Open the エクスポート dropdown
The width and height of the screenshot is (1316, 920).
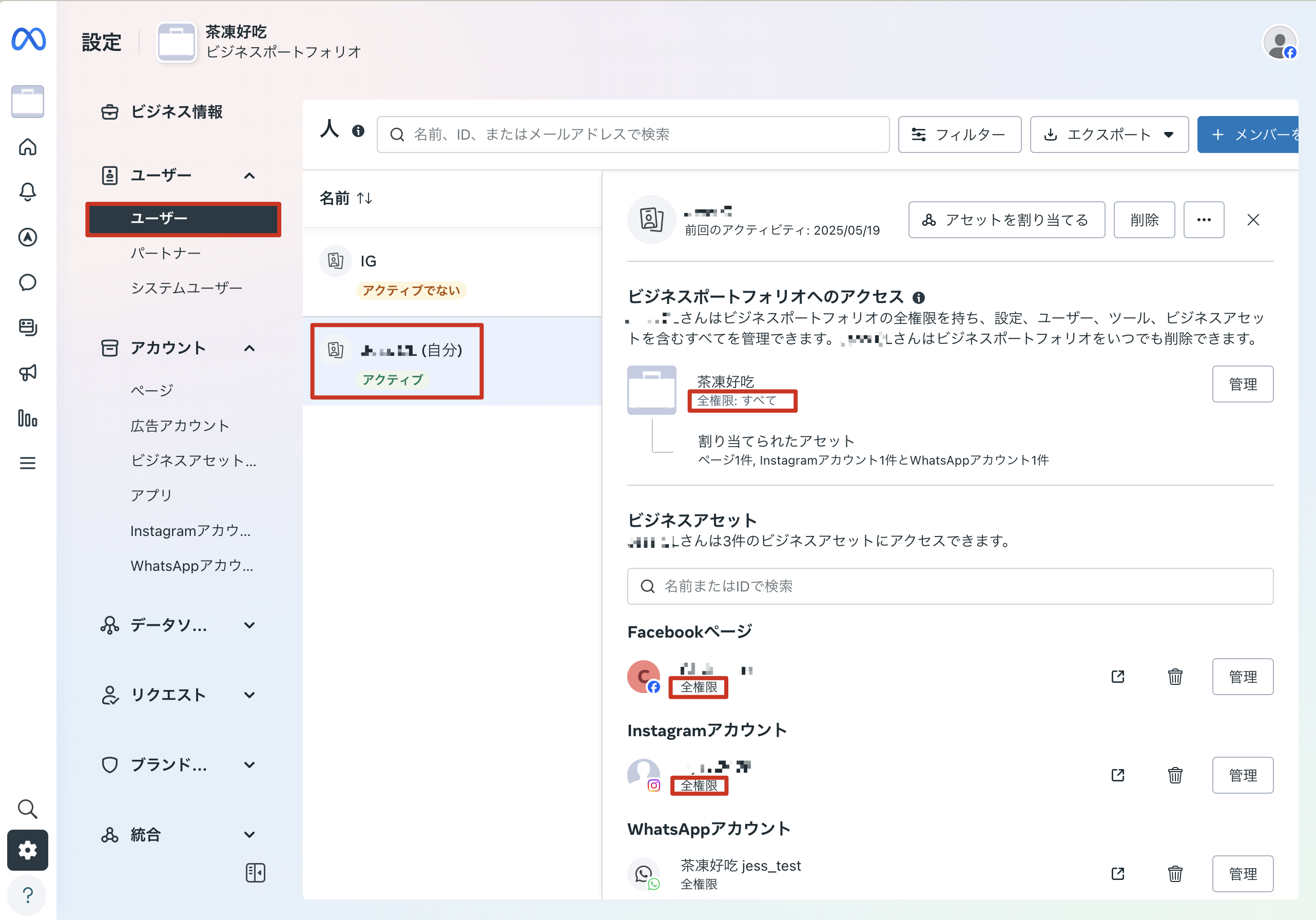(x=1109, y=135)
